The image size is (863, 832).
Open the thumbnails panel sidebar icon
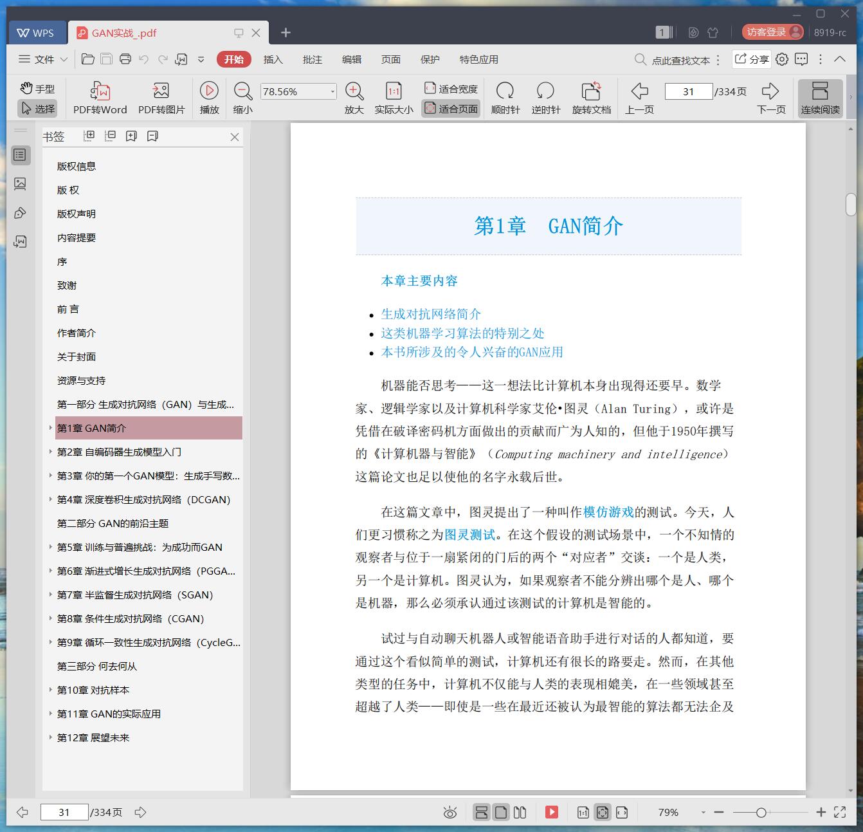click(x=20, y=184)
